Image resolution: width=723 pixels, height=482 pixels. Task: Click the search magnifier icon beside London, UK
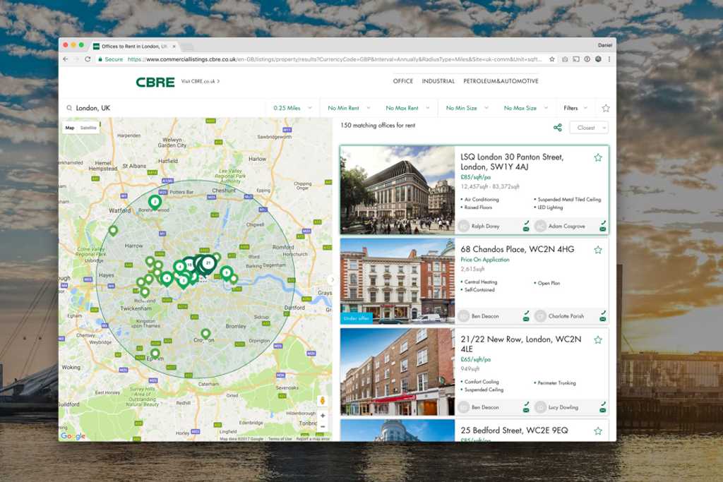[x=69, y=108]
